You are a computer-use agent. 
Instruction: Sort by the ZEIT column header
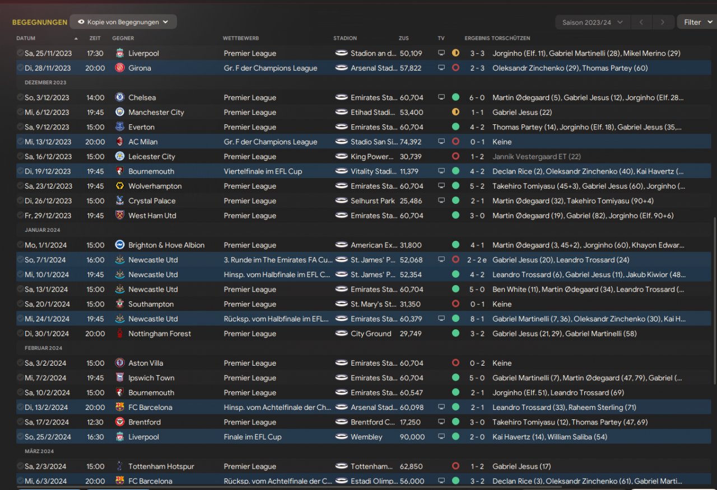click(95, 38)
